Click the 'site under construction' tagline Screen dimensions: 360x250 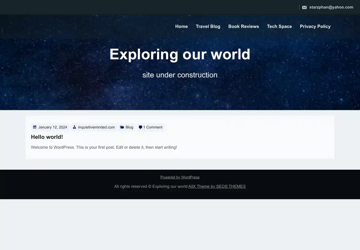[180, 75]
